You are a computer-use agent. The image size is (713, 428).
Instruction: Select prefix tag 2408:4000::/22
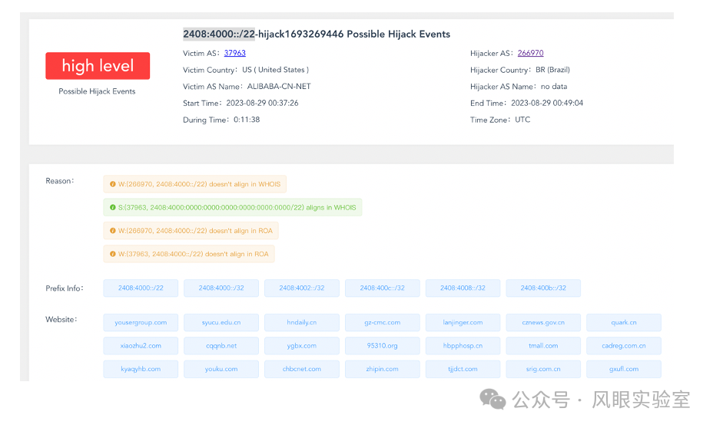141,288
